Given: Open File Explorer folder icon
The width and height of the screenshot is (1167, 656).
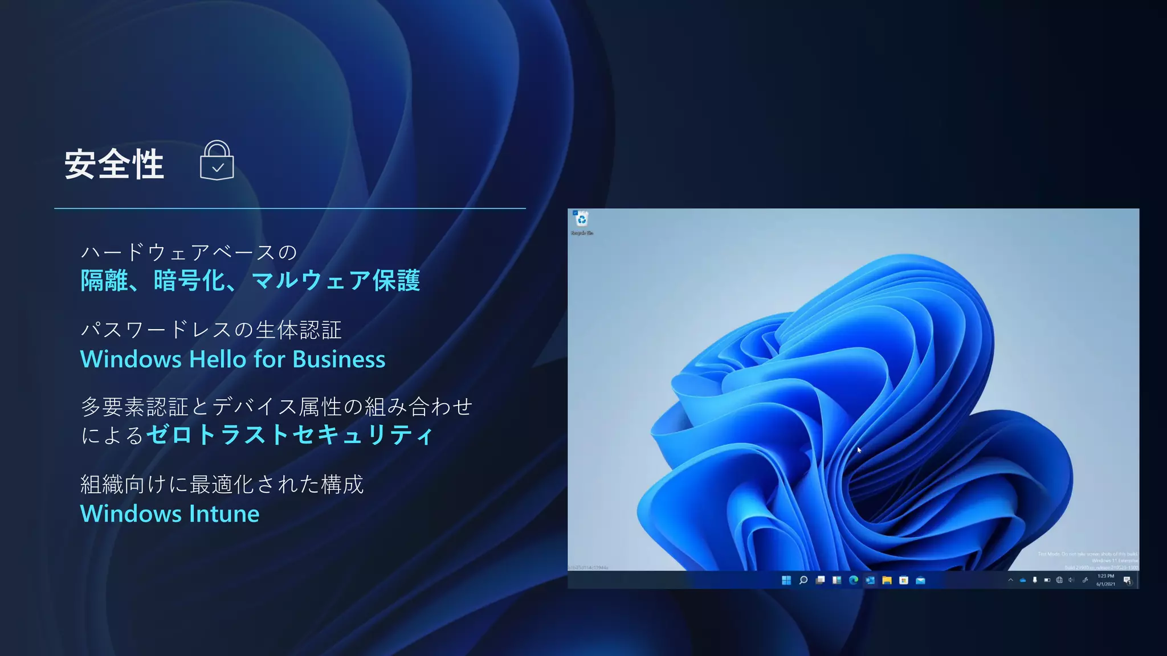Looking at the screenshot, I should [x=887, y=580].
